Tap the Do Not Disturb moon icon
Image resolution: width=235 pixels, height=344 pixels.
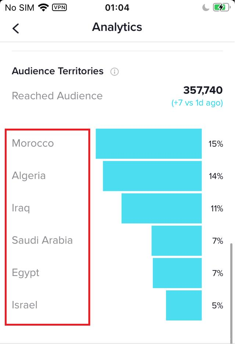(206, 8)
